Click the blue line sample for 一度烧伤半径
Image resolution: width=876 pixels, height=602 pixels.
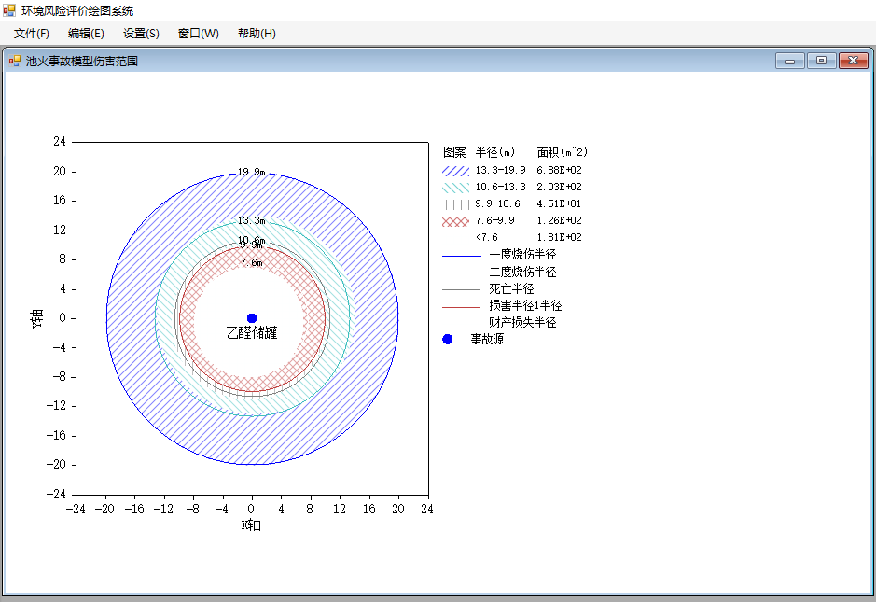(462, 256)
